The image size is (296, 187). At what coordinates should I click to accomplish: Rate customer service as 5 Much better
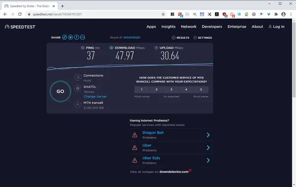coord(201,90)
